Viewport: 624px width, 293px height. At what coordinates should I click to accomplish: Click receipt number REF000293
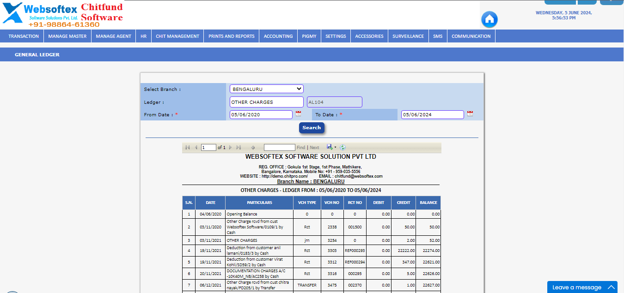click(355, 251)
